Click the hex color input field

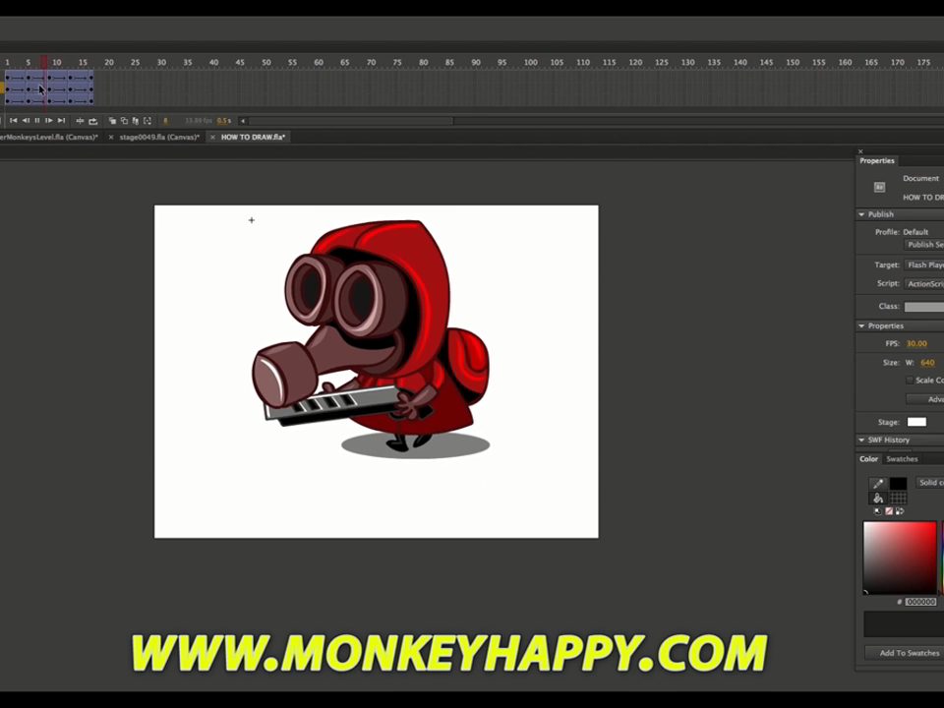click(x=920, y=602)
